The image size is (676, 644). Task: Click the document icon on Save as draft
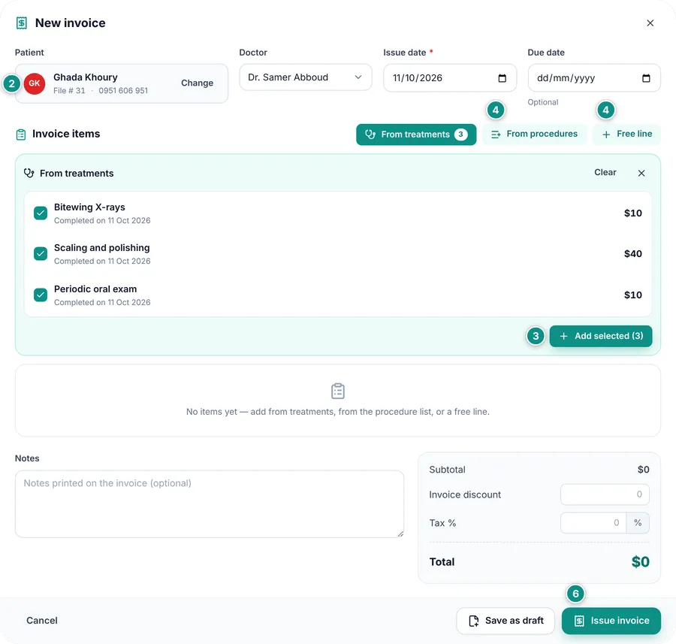[473, 621]
